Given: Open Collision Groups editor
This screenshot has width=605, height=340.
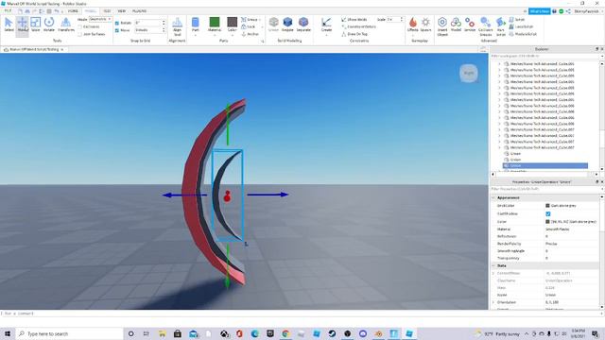Looking at the screenshot, I should click(x=485, y=26).
